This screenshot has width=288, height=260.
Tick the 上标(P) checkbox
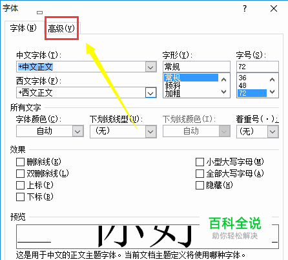[20, 185]
